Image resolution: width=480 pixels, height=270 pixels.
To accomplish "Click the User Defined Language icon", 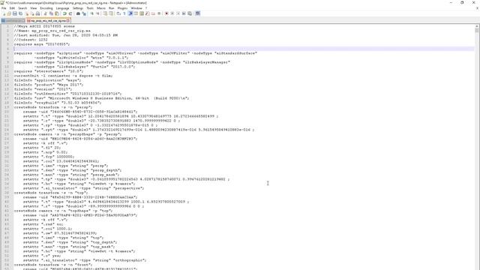I will pos(136,13).
